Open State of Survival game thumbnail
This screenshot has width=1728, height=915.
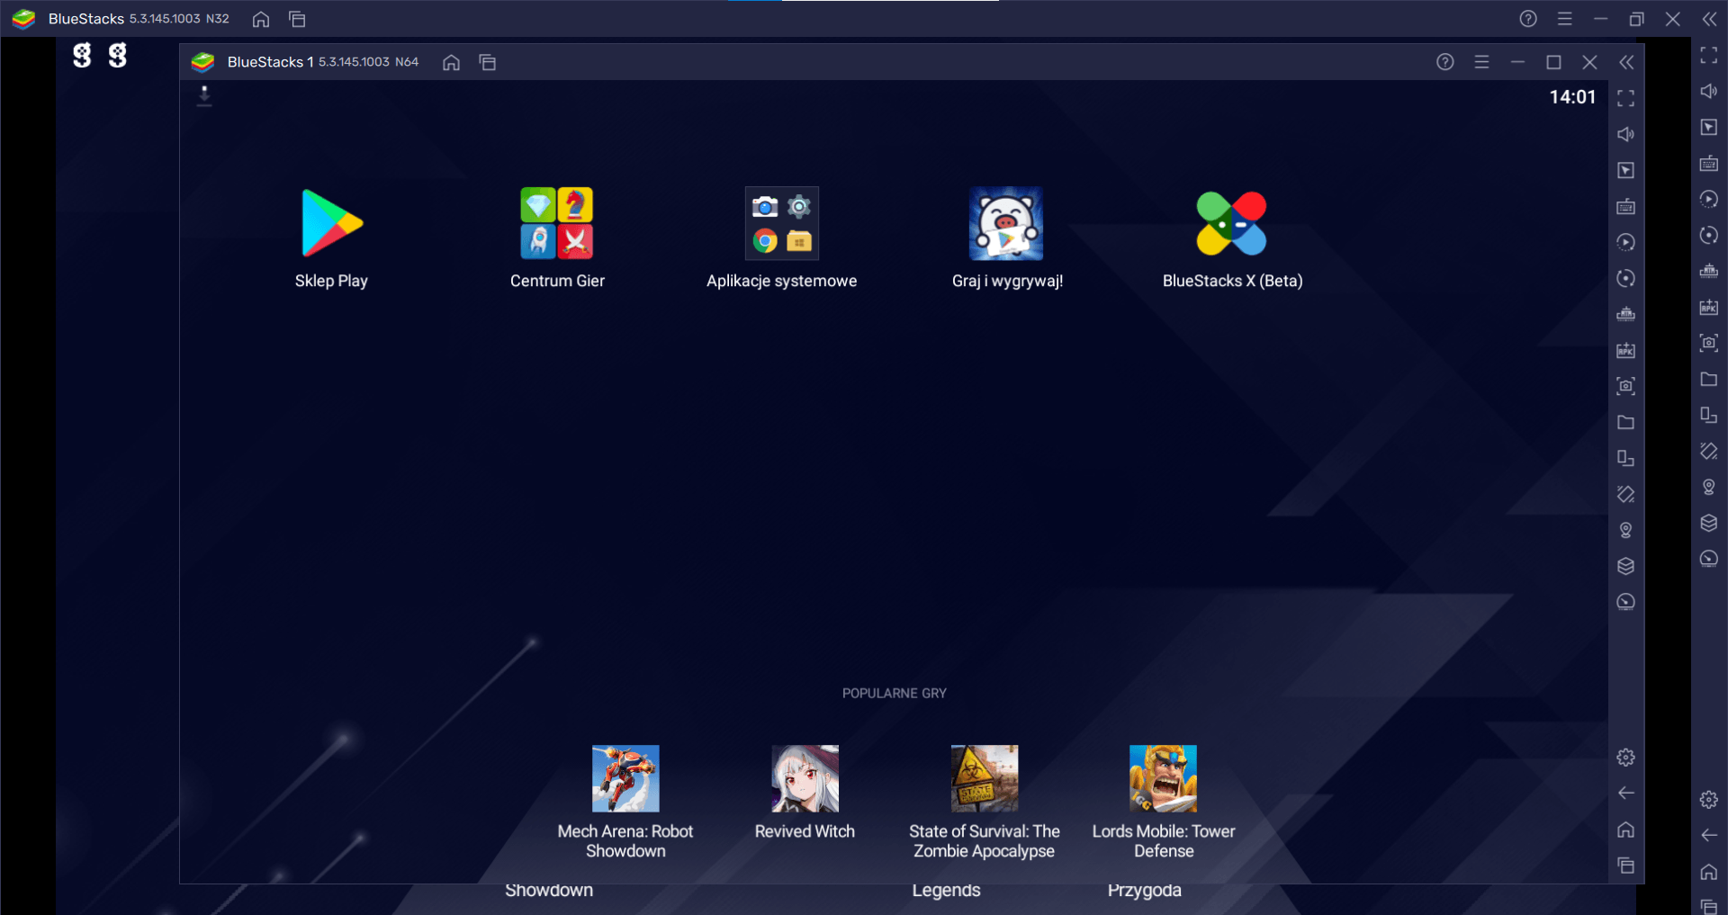(985, 778)
